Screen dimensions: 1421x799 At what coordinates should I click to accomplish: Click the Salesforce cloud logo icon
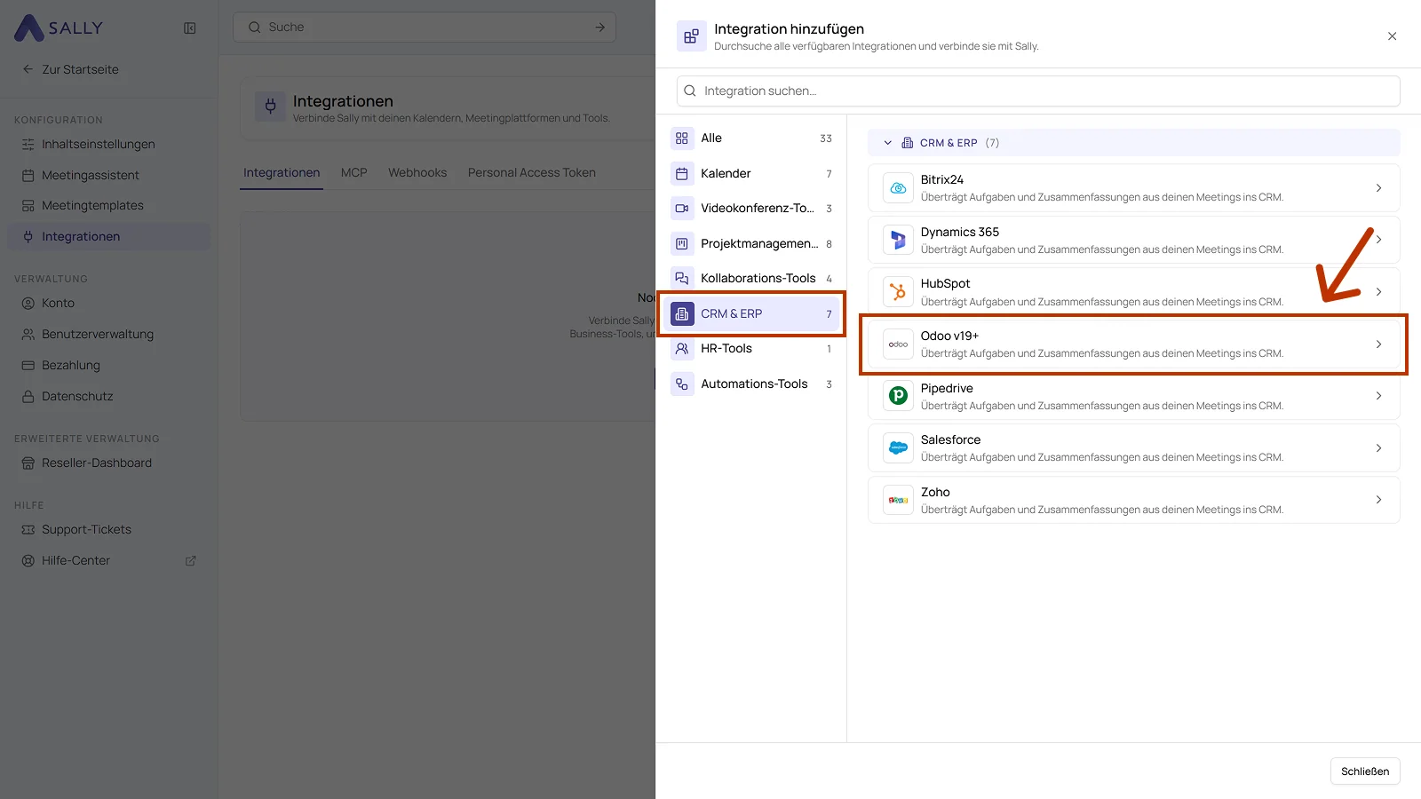click(898, 448)
